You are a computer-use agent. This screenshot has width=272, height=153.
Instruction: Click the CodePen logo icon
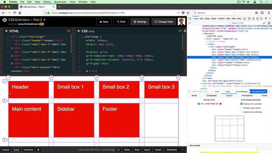point(5,20)
